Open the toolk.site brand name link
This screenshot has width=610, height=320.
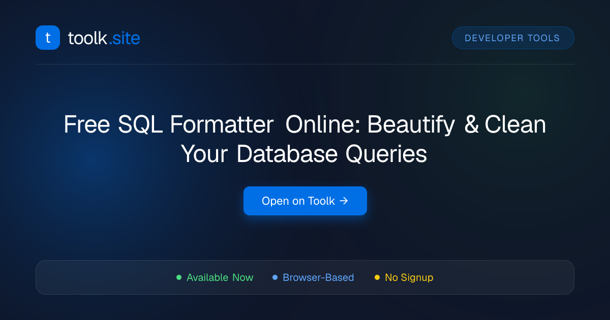pos(104,38)
